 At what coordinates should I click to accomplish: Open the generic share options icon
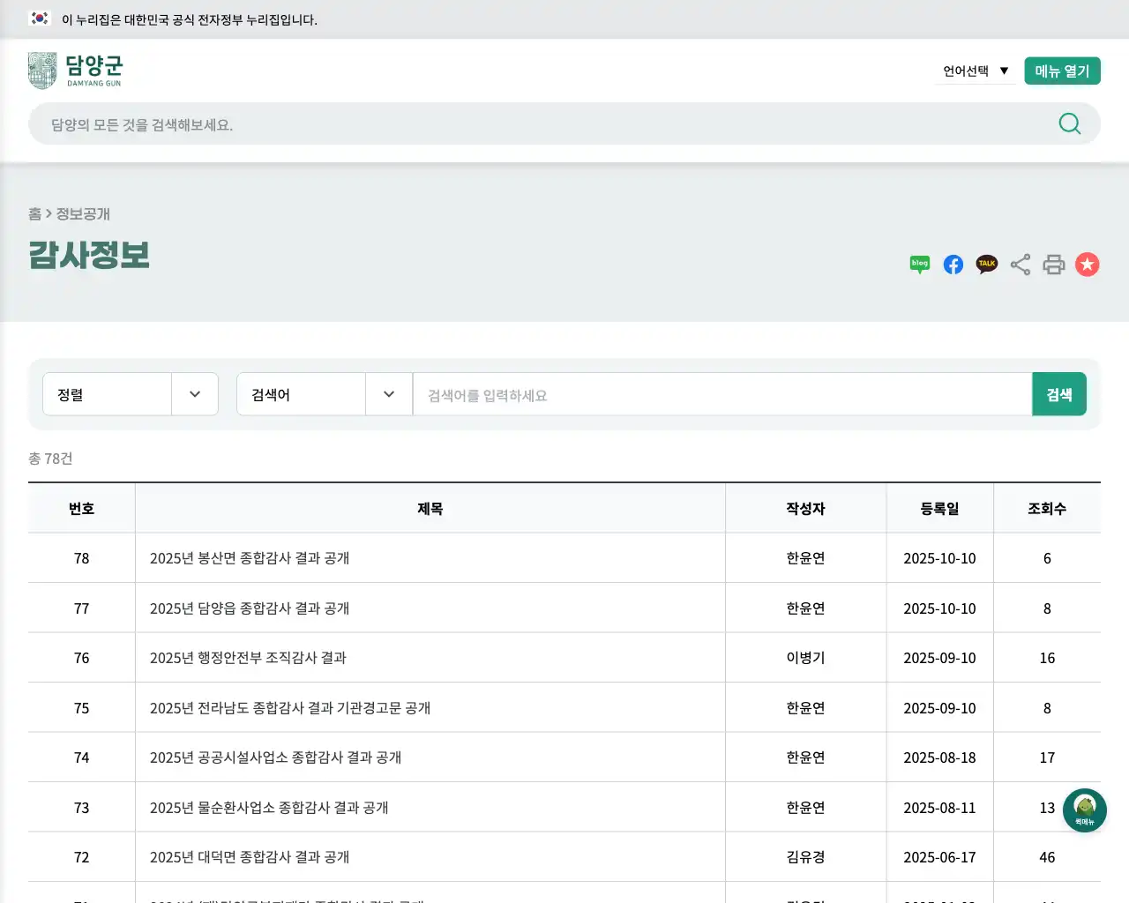pyautogui.click(x=1020, y=265)
